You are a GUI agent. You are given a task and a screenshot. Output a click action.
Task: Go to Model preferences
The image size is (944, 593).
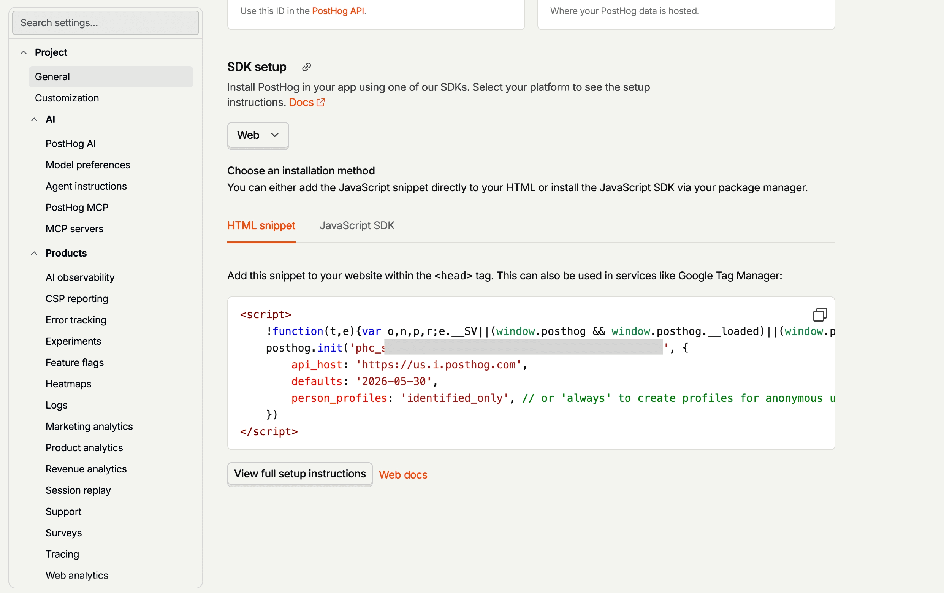(x=116, y=165)
